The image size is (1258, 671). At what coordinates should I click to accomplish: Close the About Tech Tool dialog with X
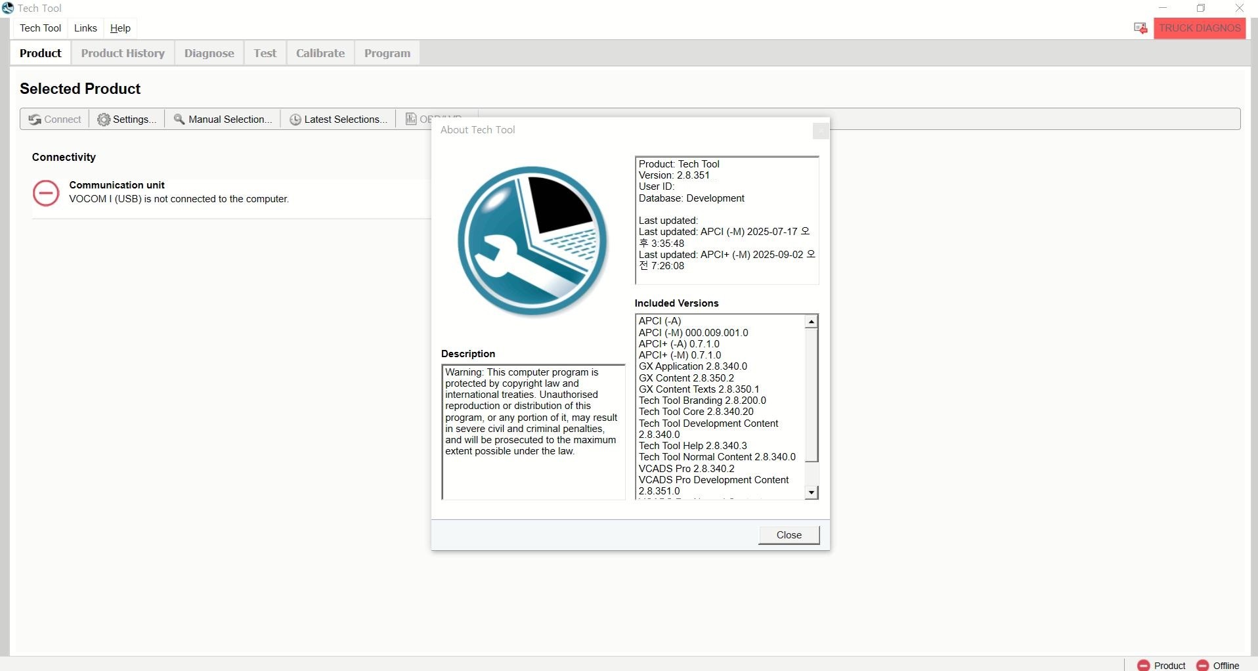click(x=820, y=131)
